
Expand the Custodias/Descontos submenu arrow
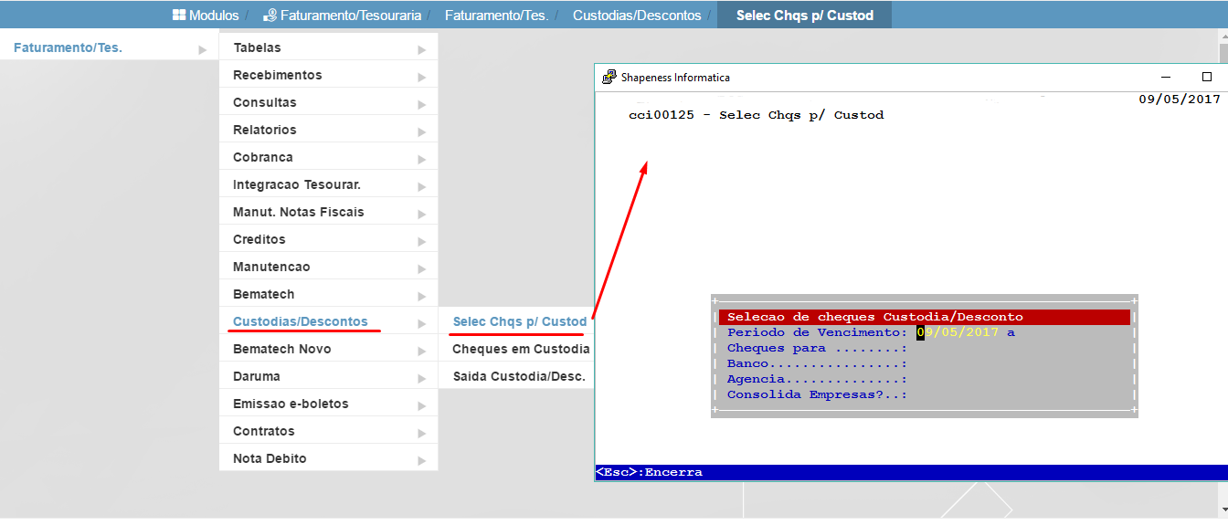tap(422, 323)
